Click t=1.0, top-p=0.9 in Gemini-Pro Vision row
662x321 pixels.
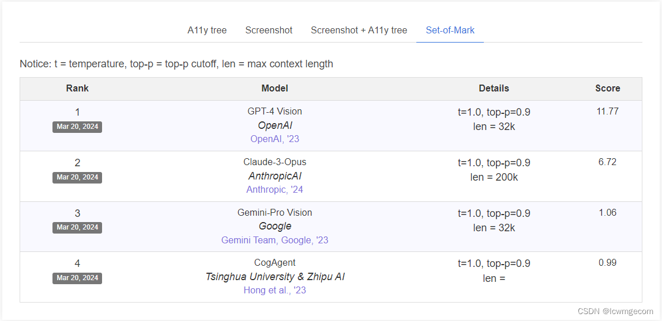coord(494,213)
